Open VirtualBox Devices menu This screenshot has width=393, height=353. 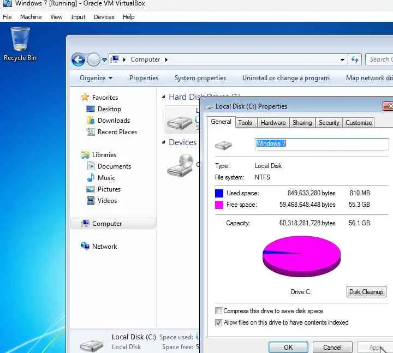click(104, 17)
